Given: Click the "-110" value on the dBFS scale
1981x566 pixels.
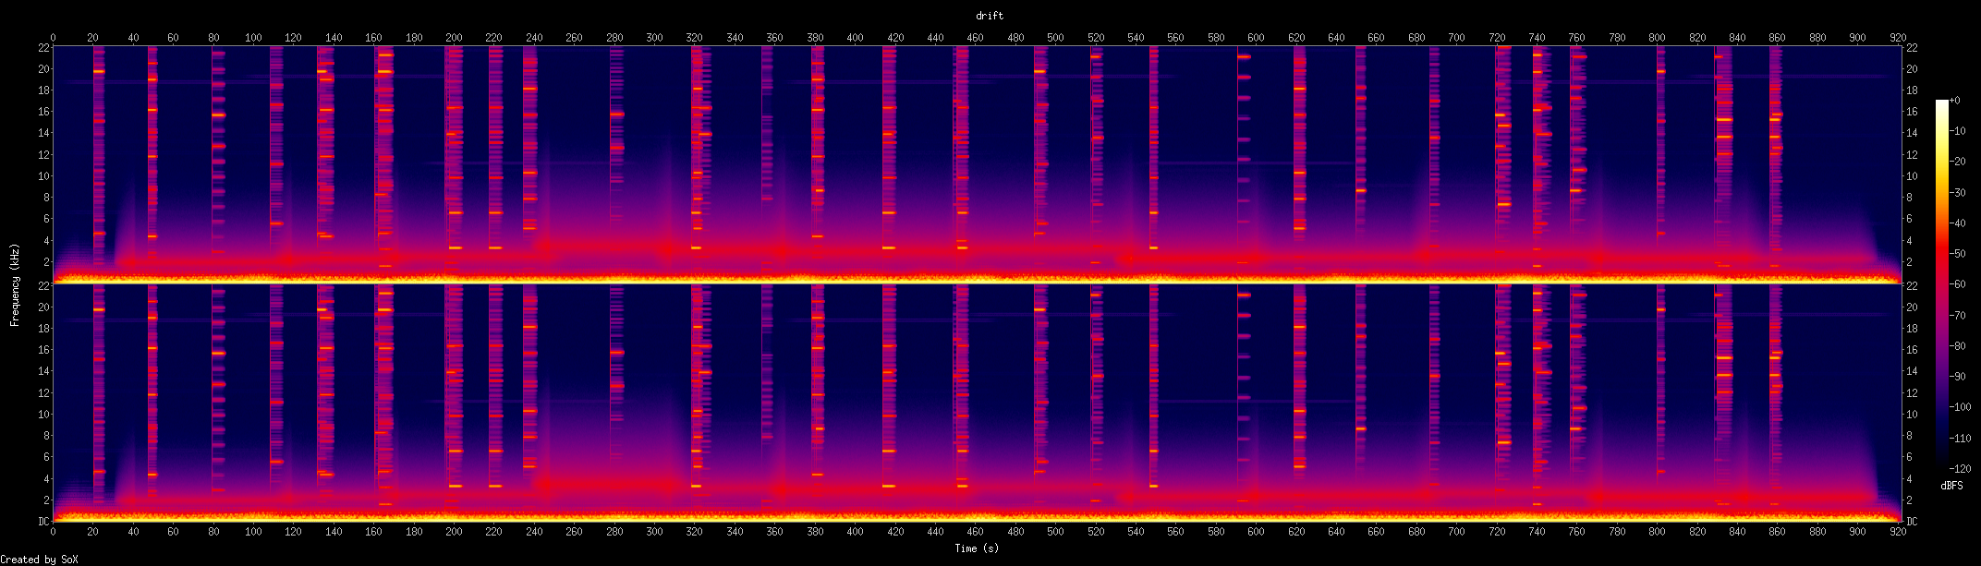Looking at the screenshot, I should pyautogui.click(x=1961, y=439).
